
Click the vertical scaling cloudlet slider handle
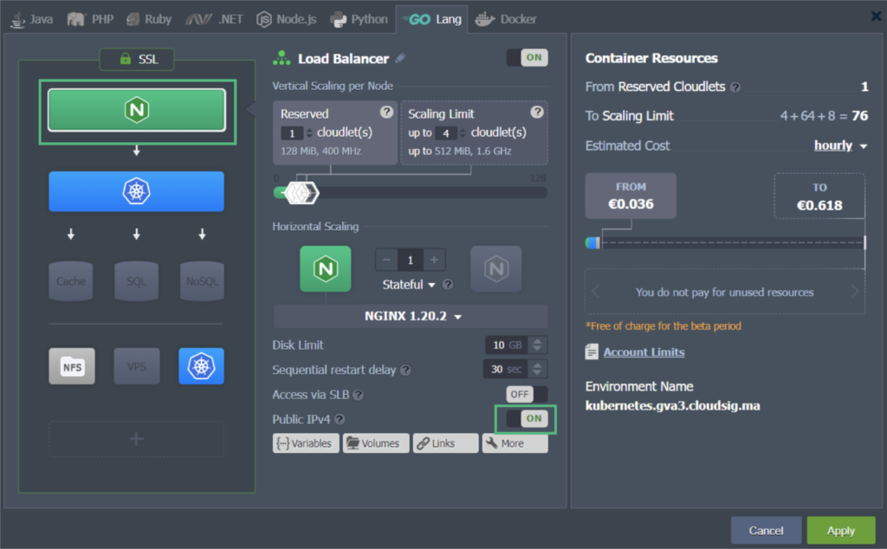coord(301,193)
